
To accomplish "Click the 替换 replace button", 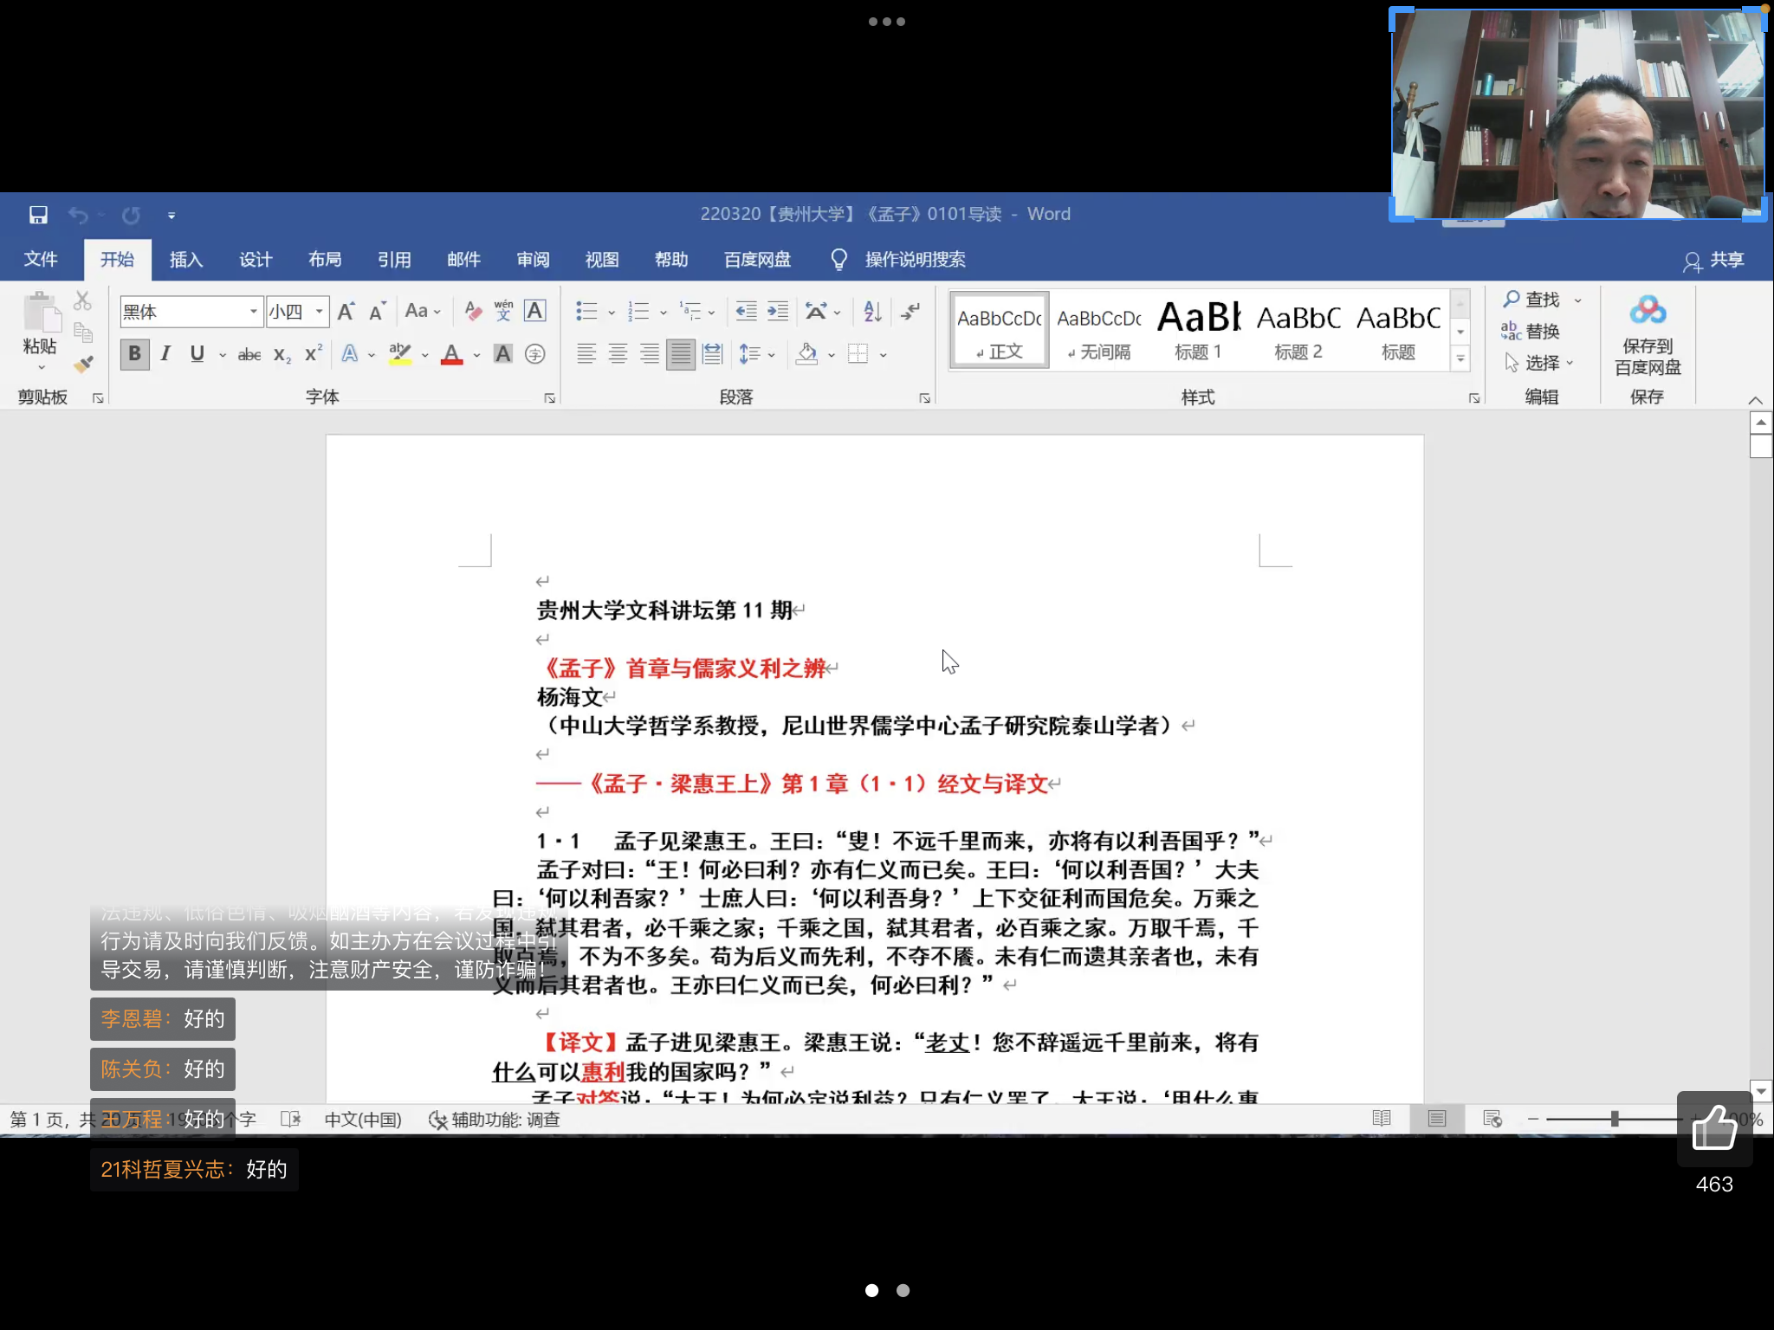I will point(1531,331).
